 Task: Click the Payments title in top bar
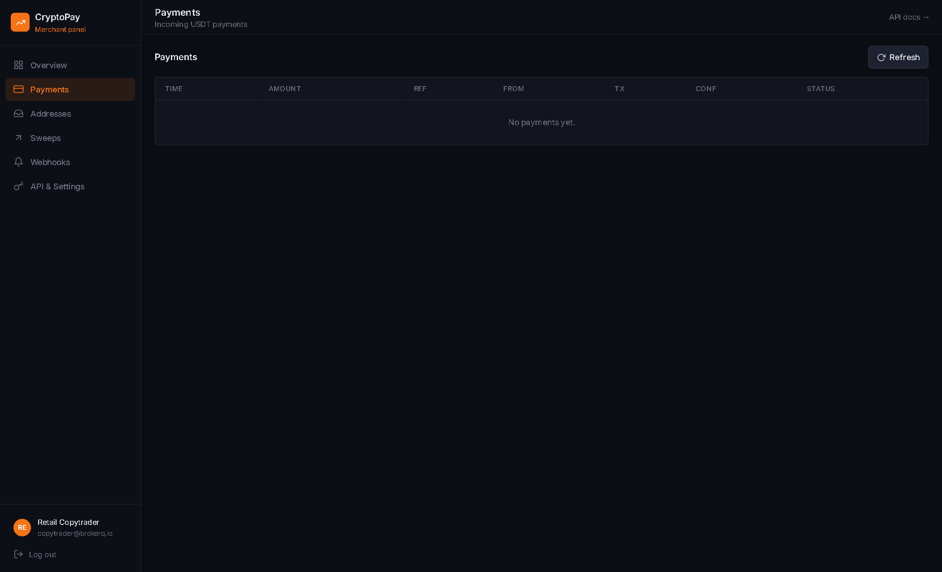tap(178, 13)
